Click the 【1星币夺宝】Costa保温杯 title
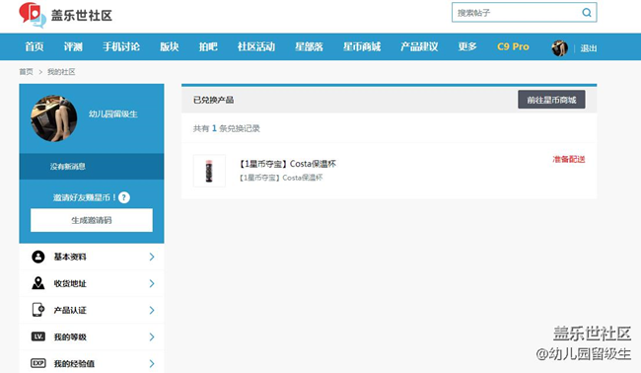 [x=288, y=164]
